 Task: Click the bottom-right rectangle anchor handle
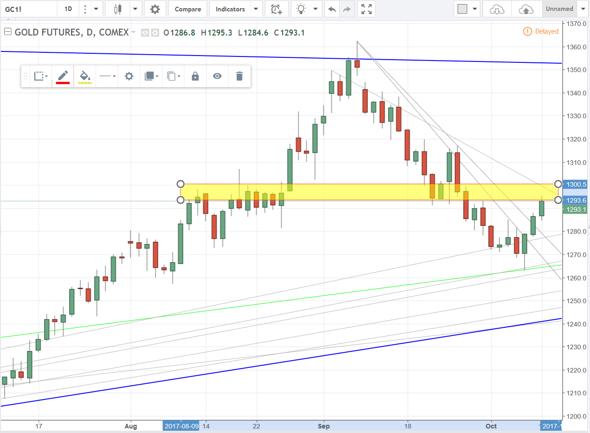558,200
